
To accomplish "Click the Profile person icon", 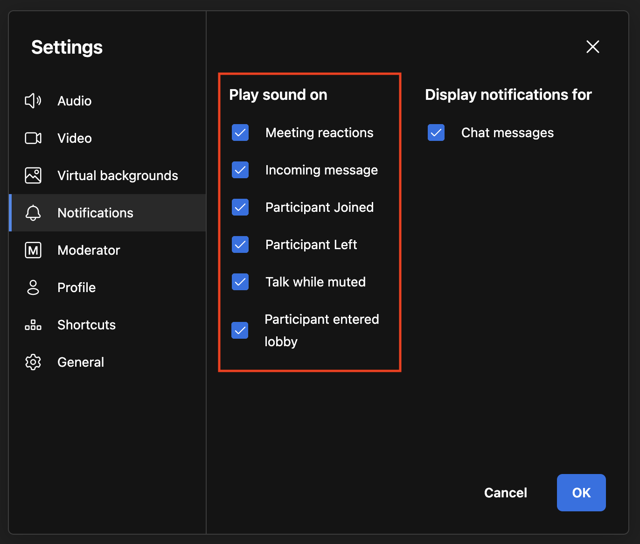I will pos(33,287).
